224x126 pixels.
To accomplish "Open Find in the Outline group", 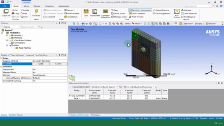I will pyautogui.click(x=24, y=13).
